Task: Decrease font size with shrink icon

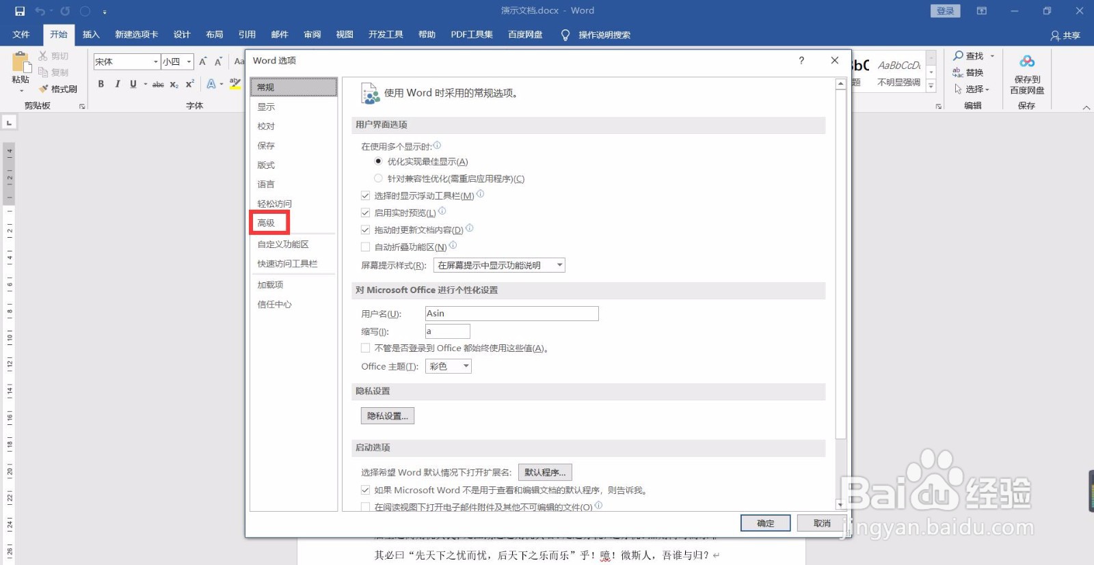Action: [219, 61]
